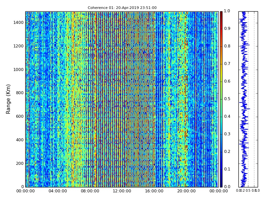
Task: Click the y-axis tick label 400
Action: [20, 140]
